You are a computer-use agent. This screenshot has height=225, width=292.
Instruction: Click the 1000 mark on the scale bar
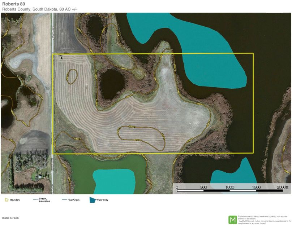(229, 187)
